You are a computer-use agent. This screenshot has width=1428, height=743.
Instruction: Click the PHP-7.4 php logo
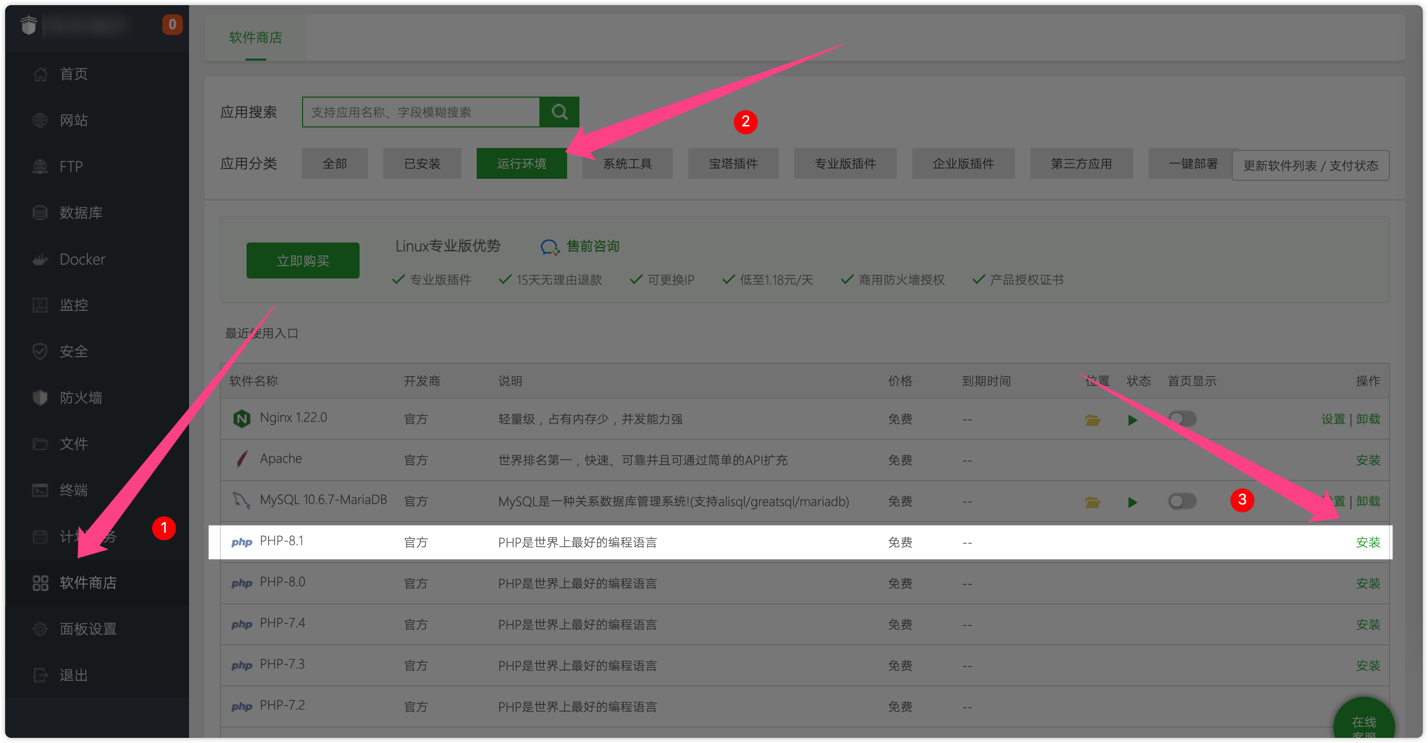(x=242, y=625)
